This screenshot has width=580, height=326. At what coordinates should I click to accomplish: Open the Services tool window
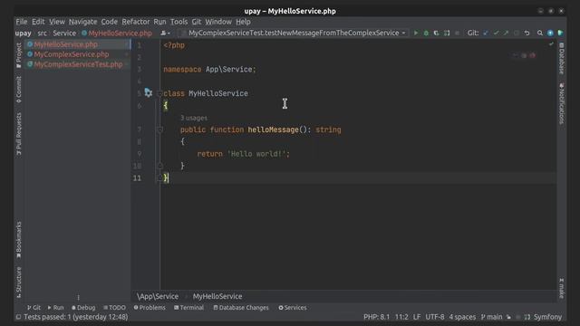coord(293,308)
